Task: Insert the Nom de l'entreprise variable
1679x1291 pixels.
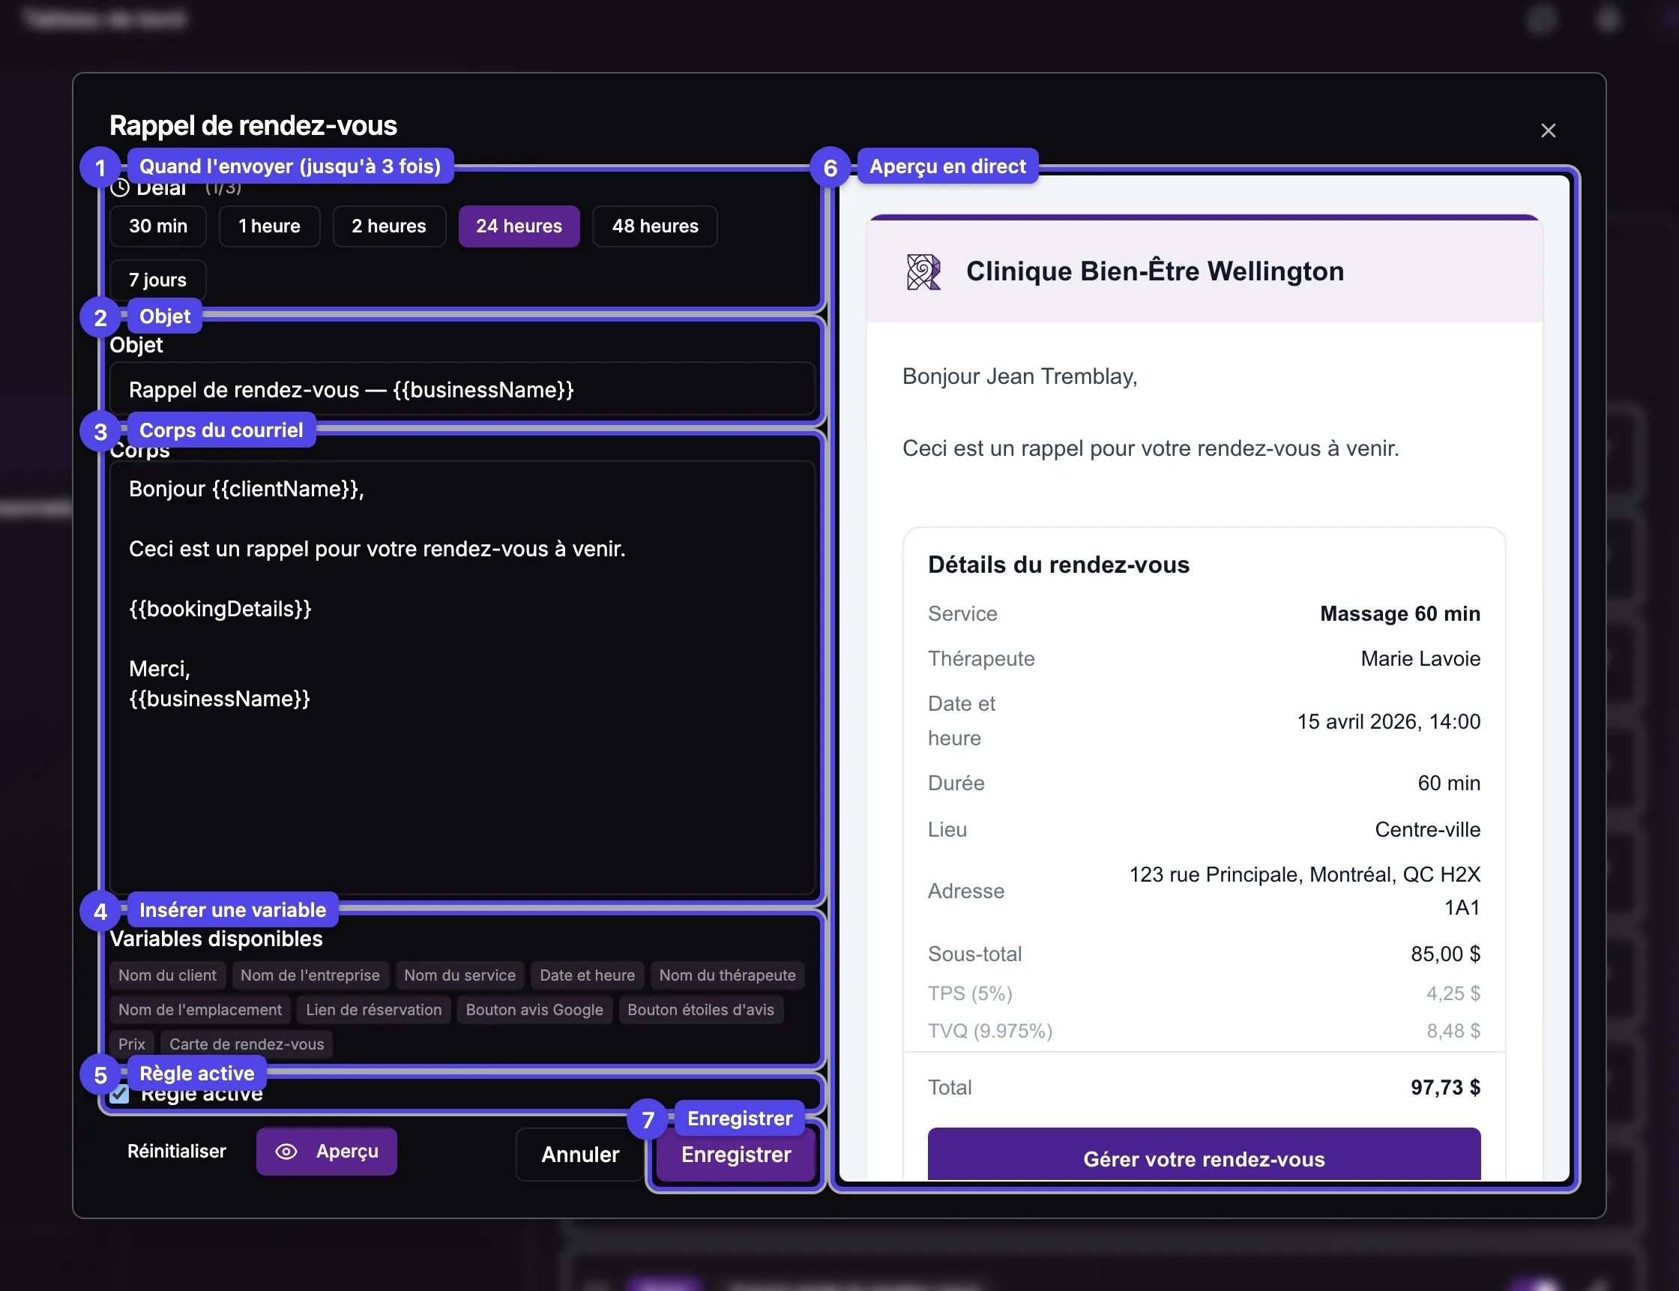Action: click(x=310, y=975)
